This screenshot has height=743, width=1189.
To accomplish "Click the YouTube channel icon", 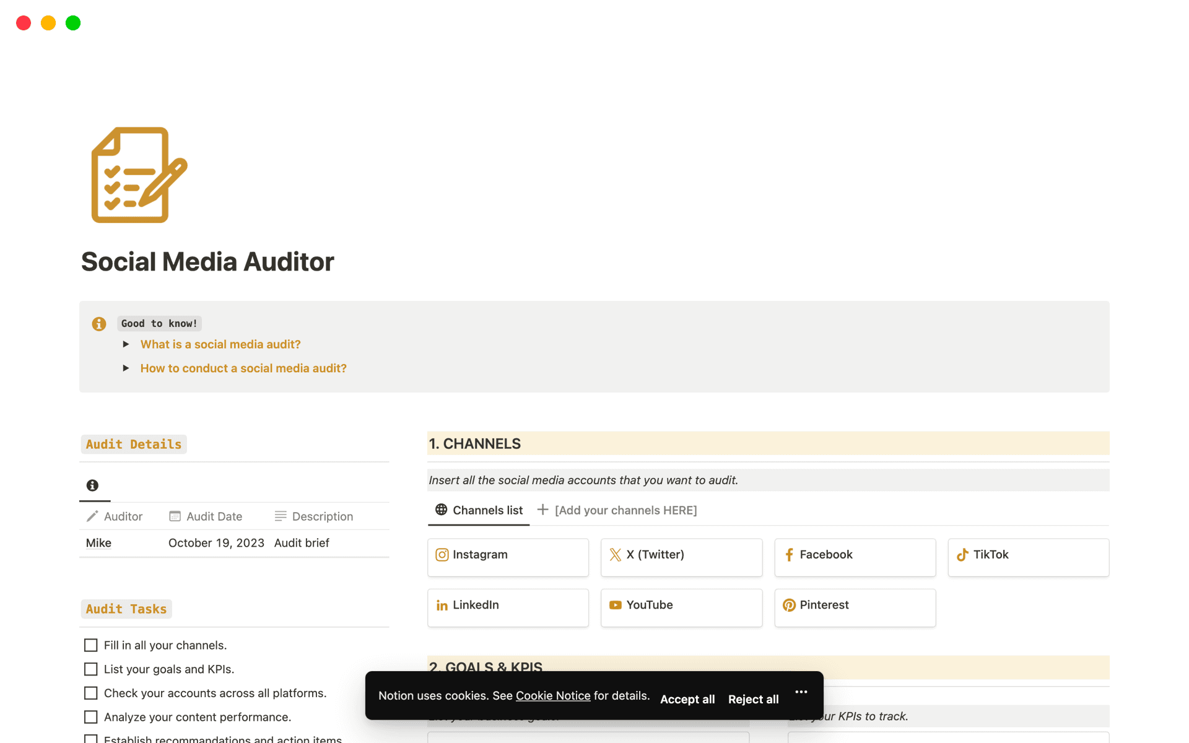I will [x=615, y=605].
